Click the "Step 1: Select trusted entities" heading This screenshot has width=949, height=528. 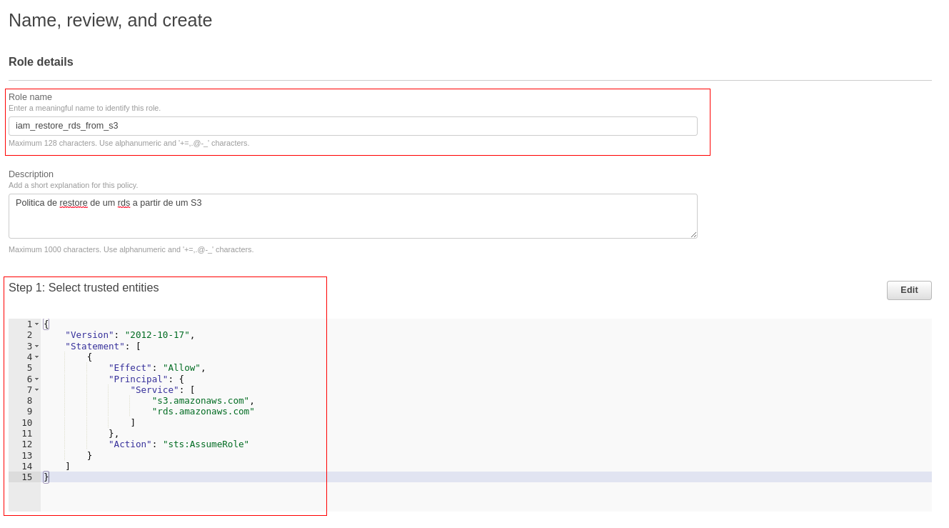(84, 288)
